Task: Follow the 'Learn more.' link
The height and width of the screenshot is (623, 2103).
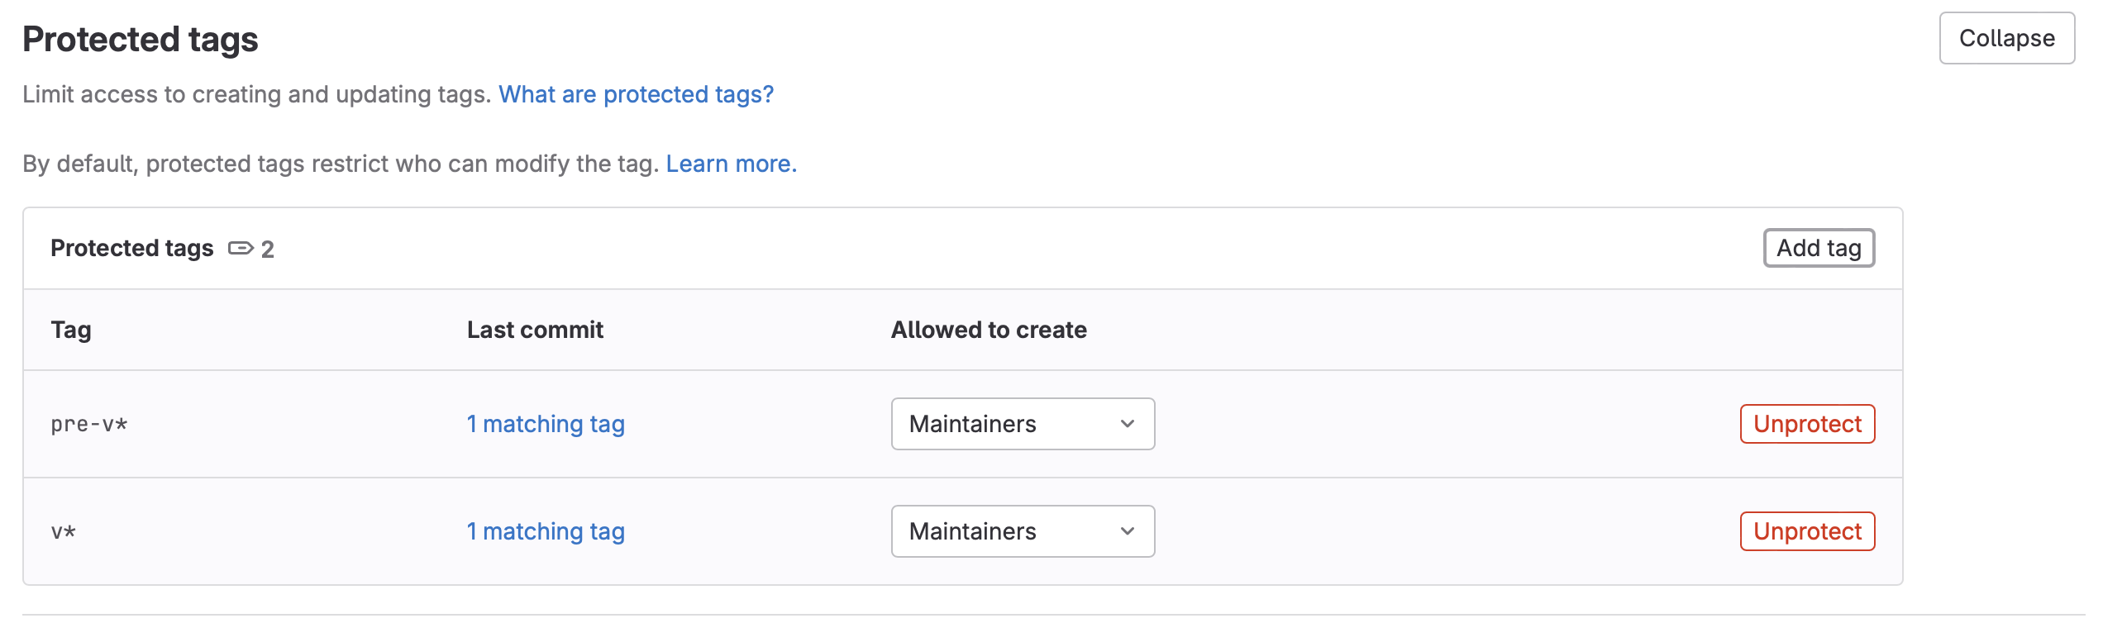Action: [x=731, y=164]
